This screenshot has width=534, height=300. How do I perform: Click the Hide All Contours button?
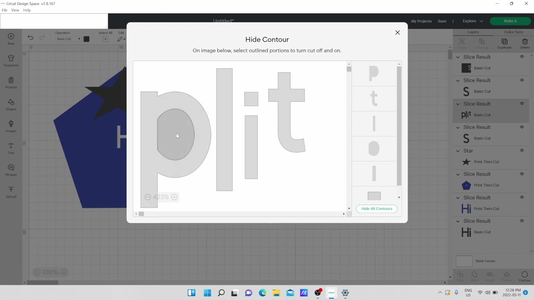(x=377, y=209)
